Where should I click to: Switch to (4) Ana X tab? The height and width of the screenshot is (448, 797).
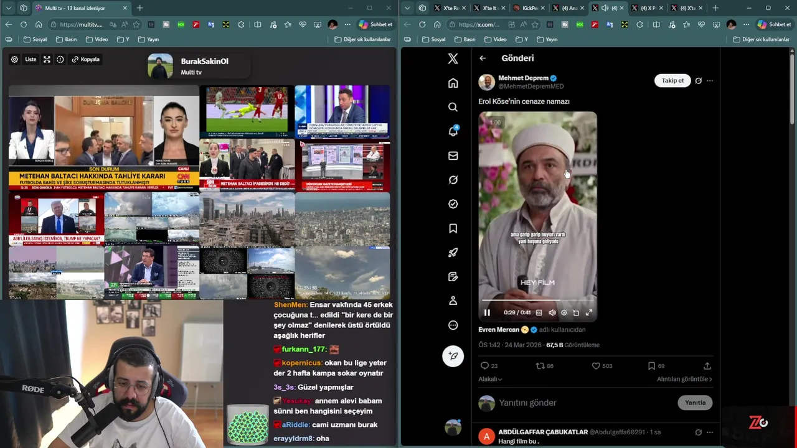point(568,8)
